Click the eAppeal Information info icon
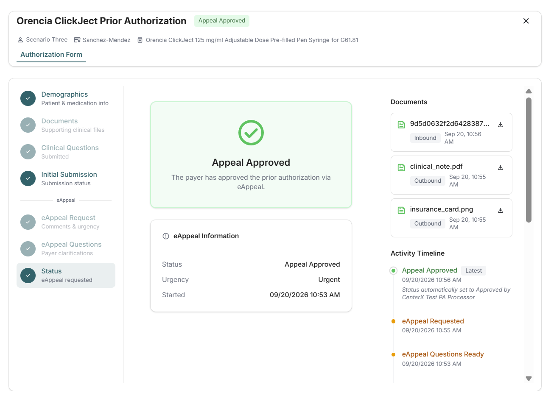Image resolution: width=551 pixels, height=401 pixels. tap(166, 236)
